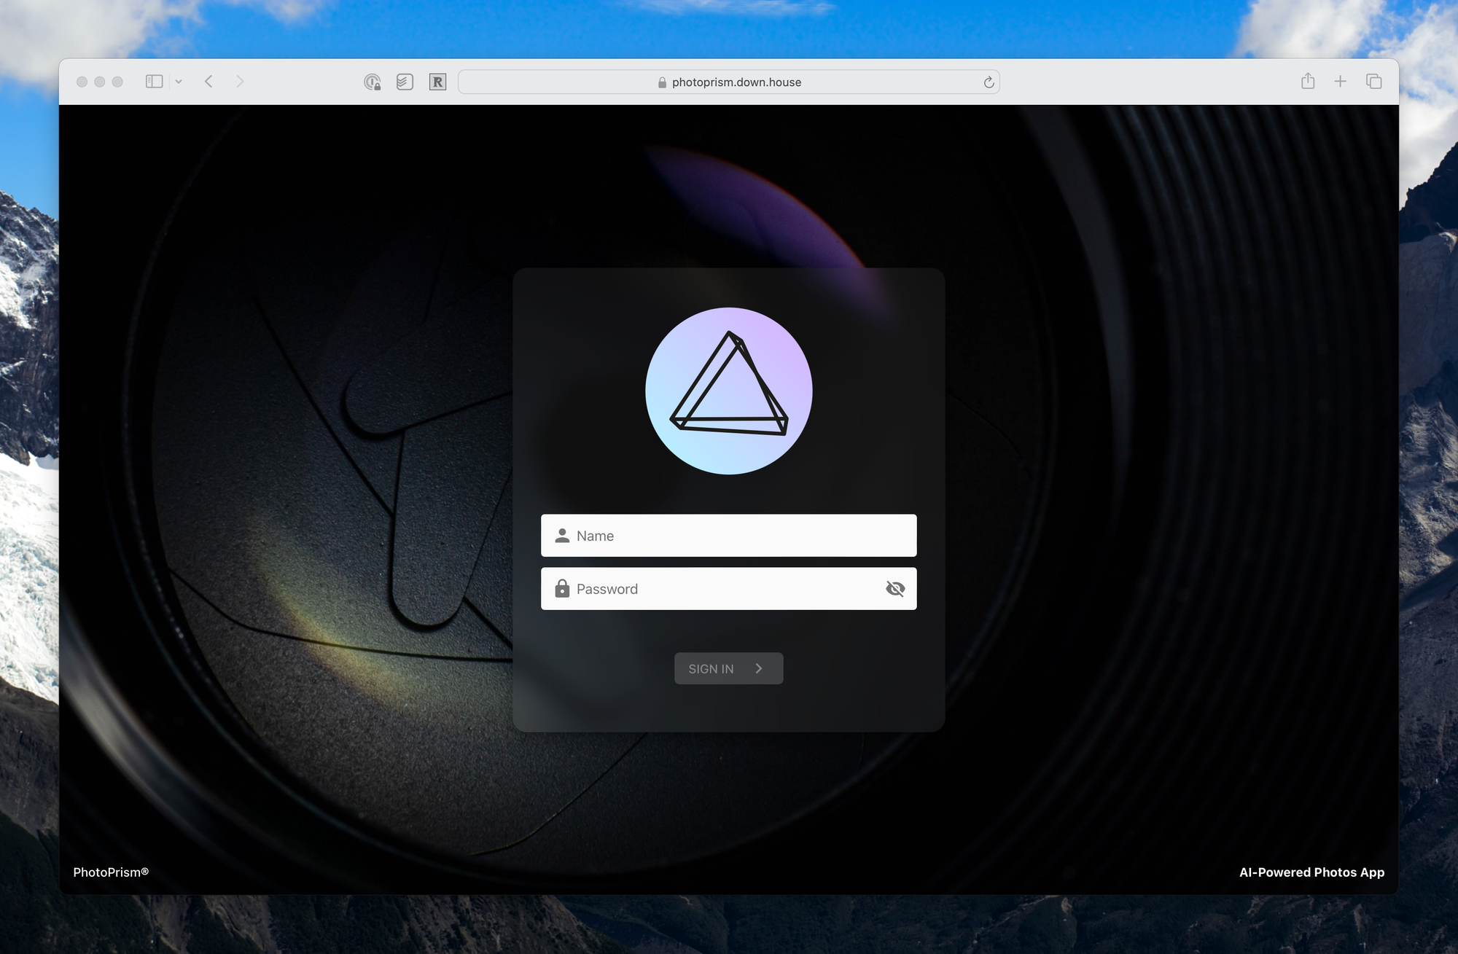This screenshot has width=1458, height=954.
Task: Click the browser share icon
Action: 1307,80
